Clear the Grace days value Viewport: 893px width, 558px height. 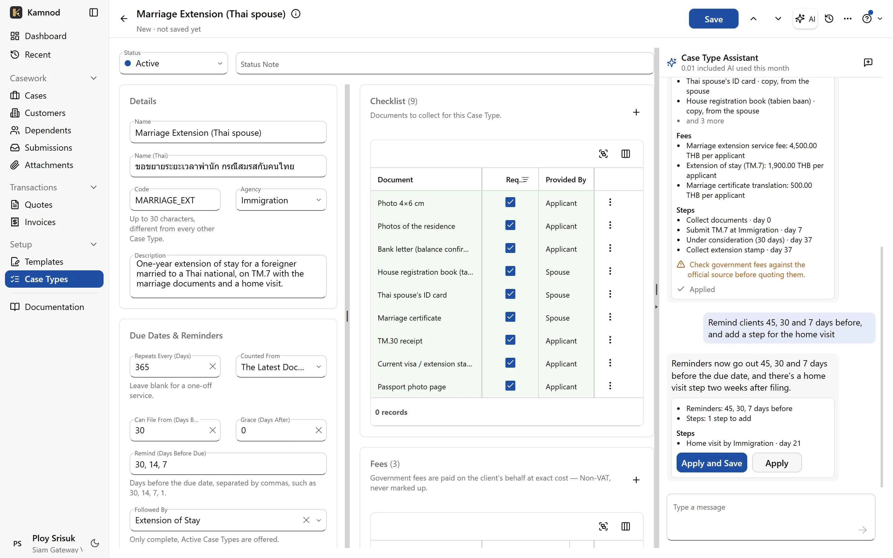(x=319, y=430)
